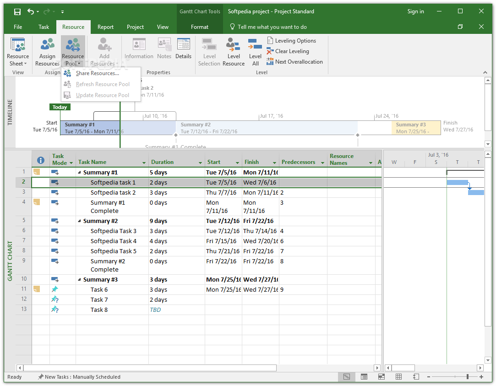Click the task table horizontal scrollbar
Screen dimensions: 496x386
pyautogui.click(x=150, y=368)
